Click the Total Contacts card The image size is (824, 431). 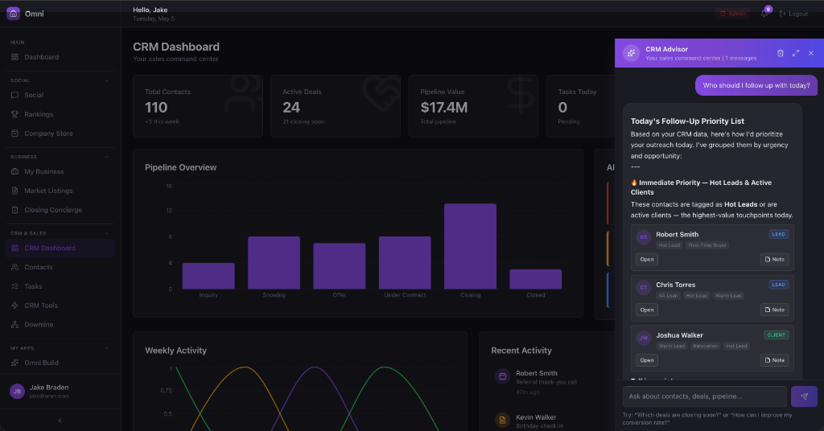(x=198, y=106)
